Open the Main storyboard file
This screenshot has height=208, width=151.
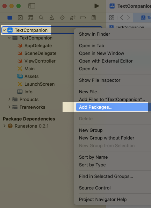(x=26, y=69)
